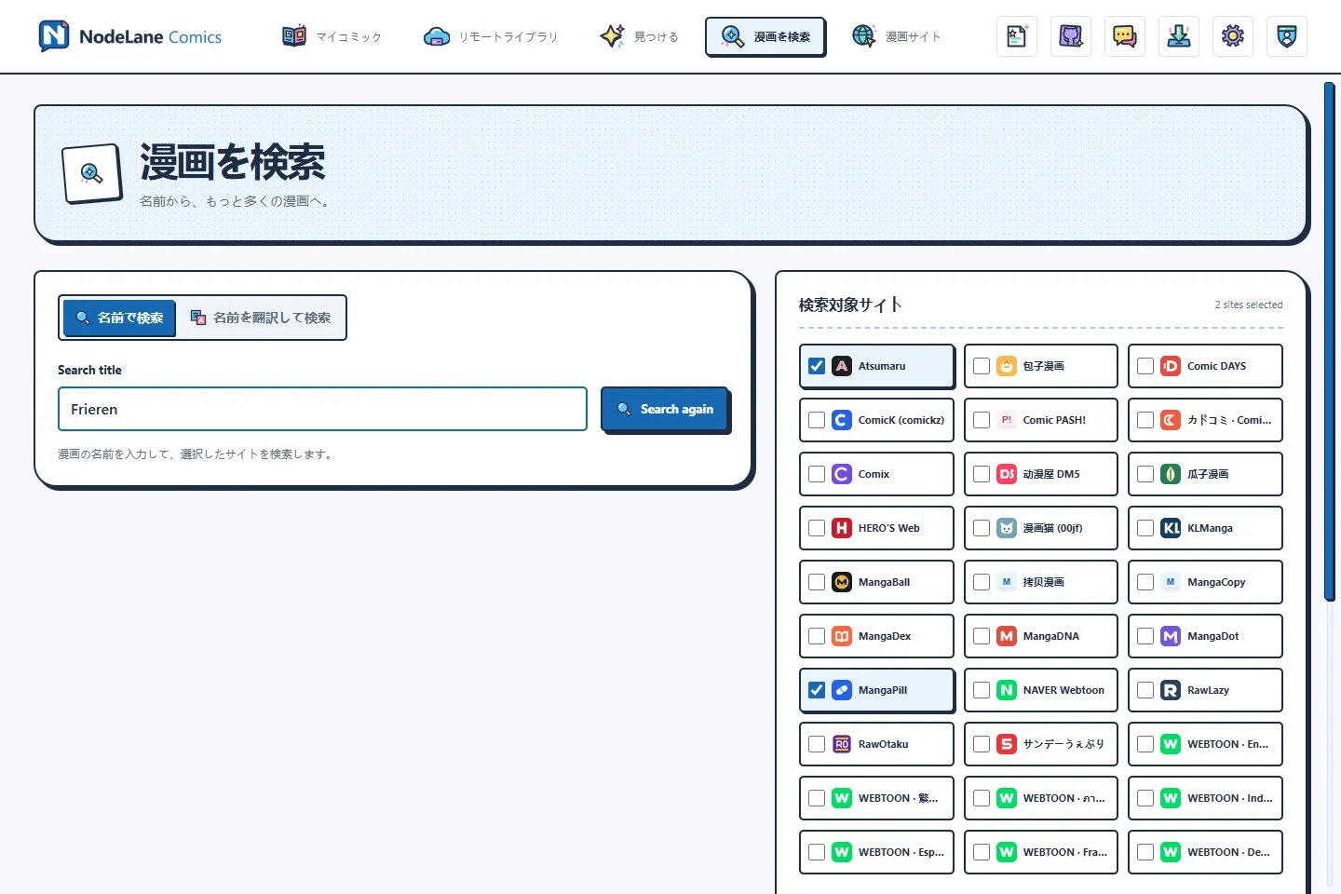Open the shield profile icon
This screenshot has width=1341, height=894.
(1287, 36)
